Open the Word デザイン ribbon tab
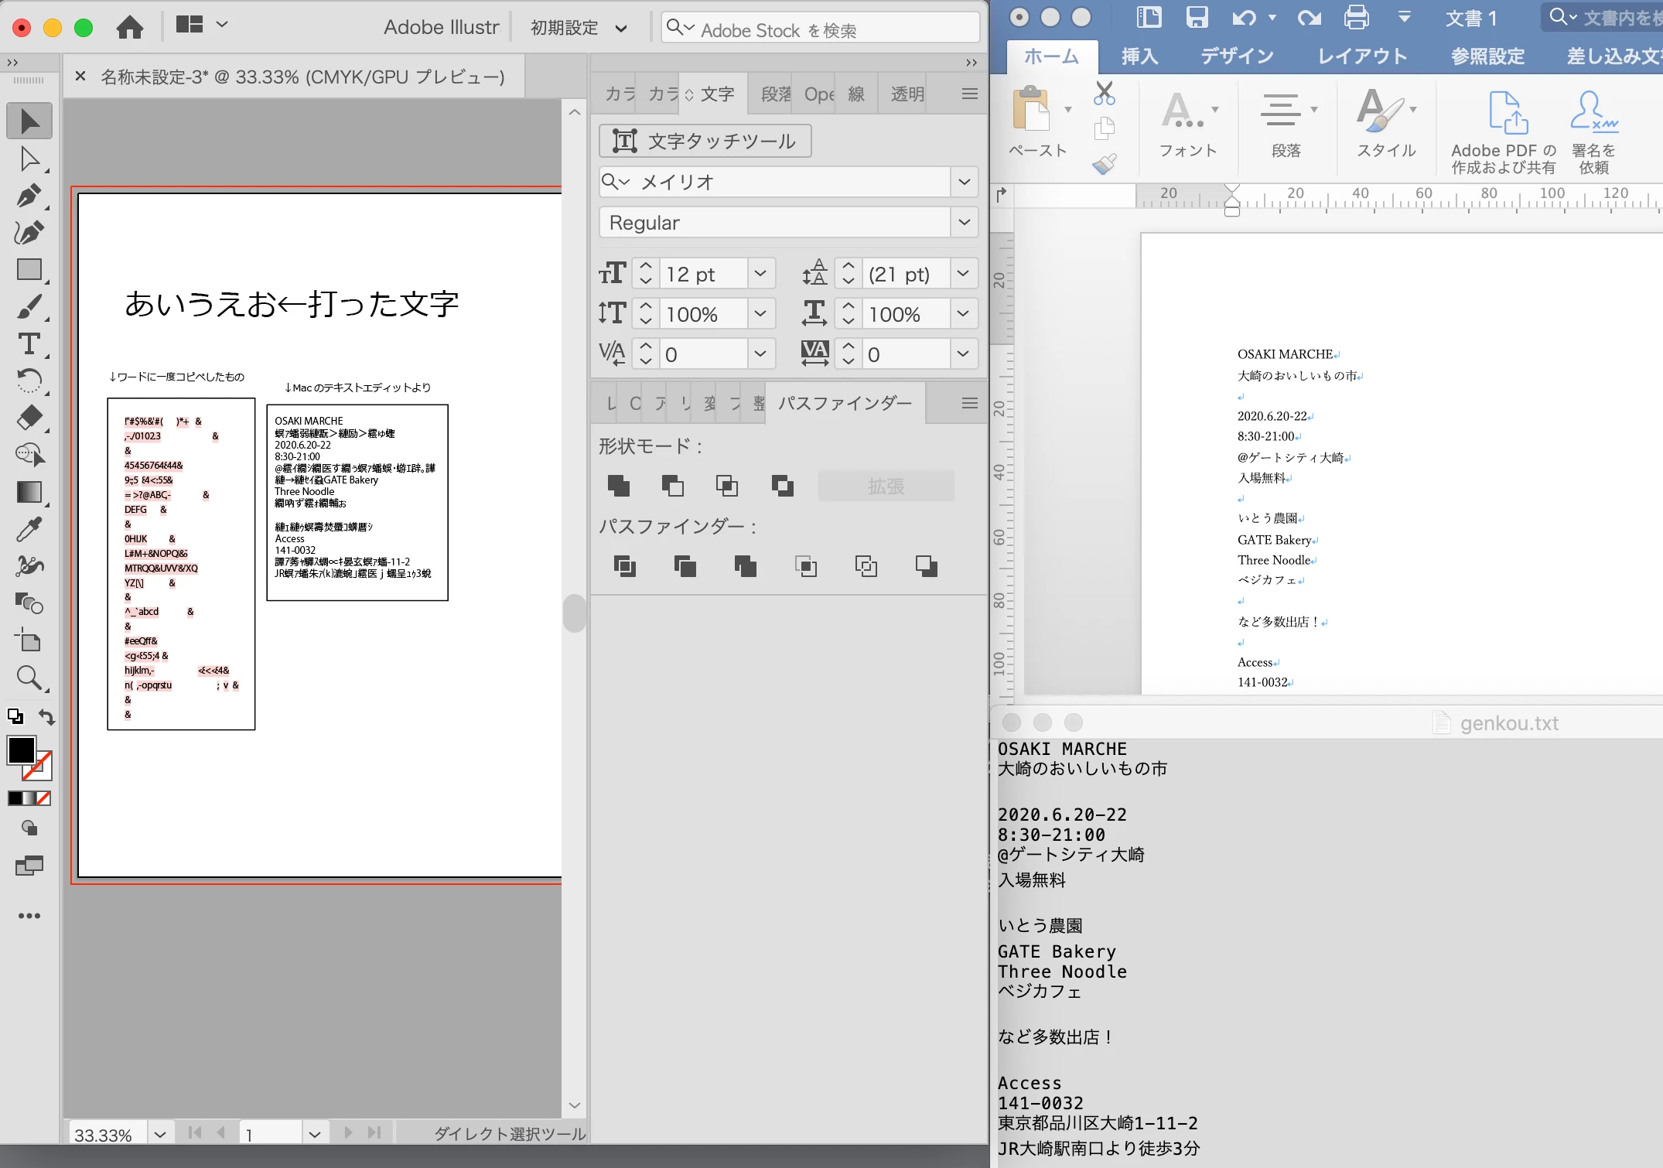 point(1236,56)
